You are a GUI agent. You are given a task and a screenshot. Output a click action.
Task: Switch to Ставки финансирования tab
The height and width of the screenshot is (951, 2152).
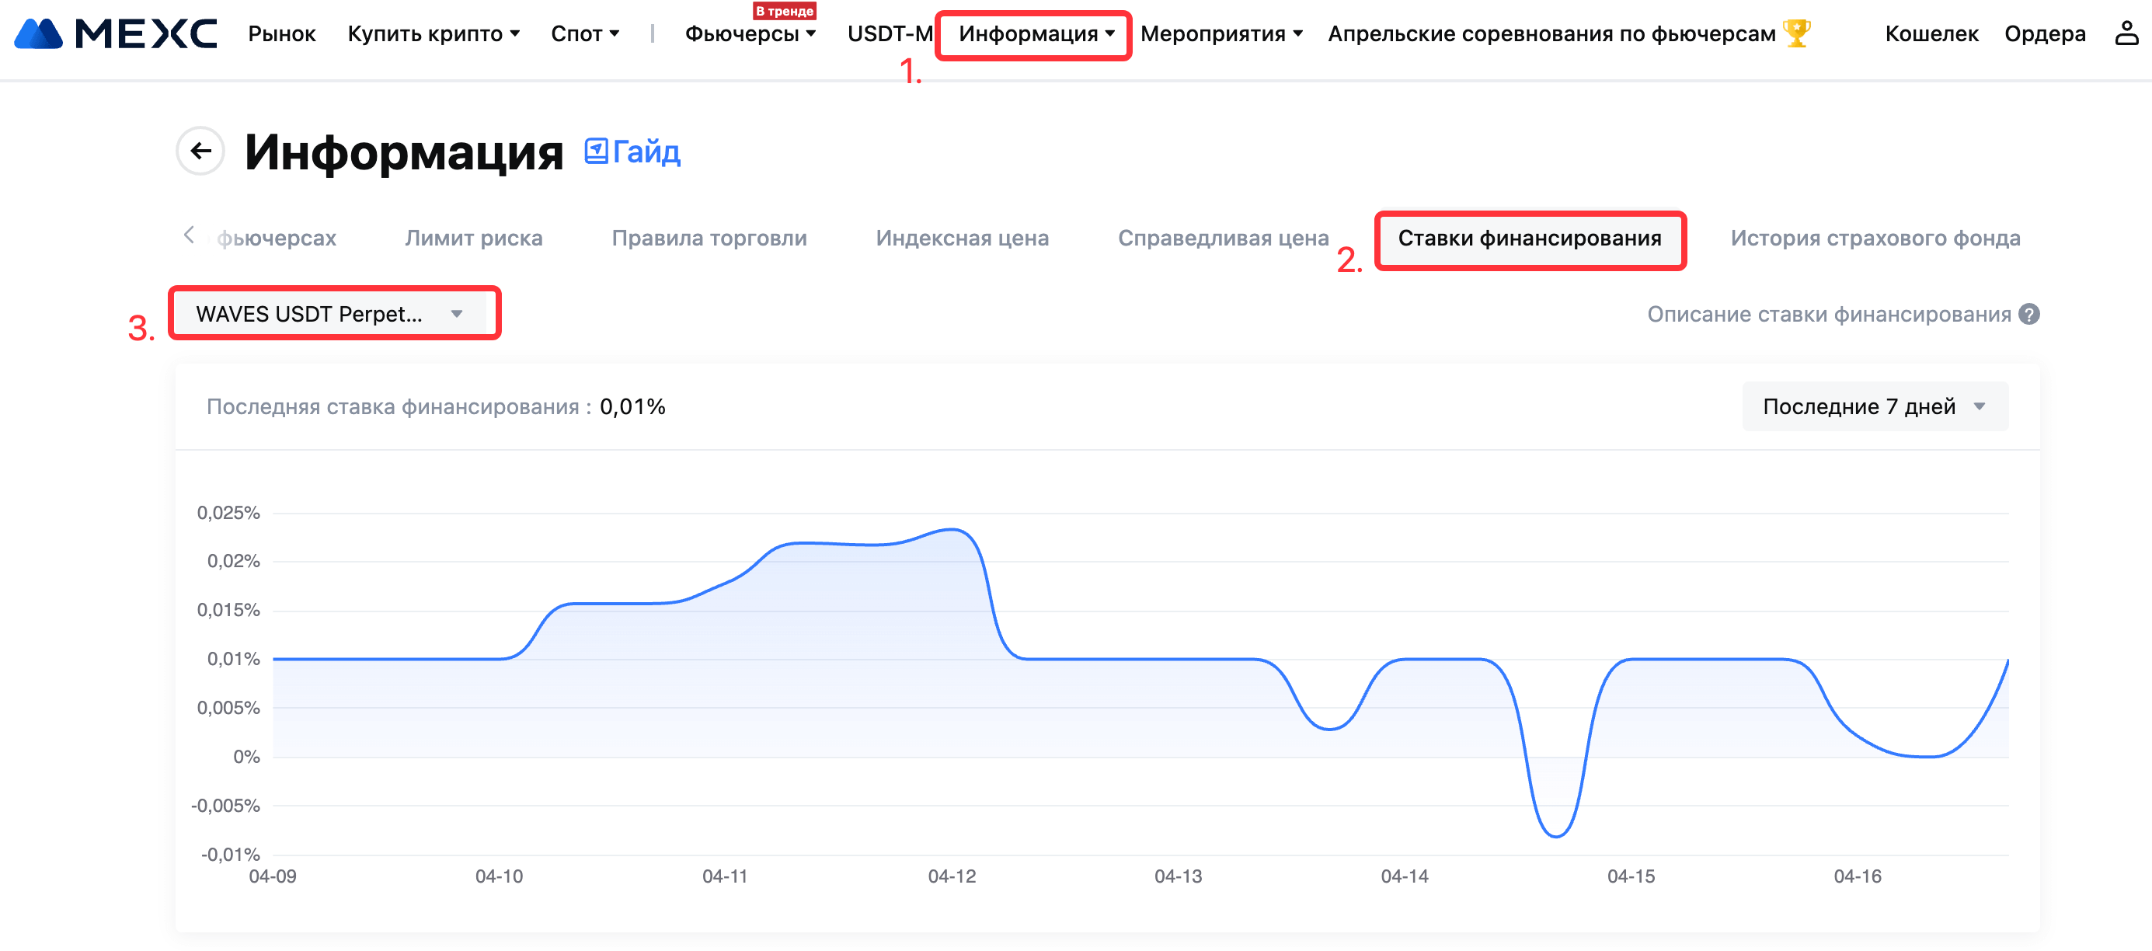[x=1529, y=239]
